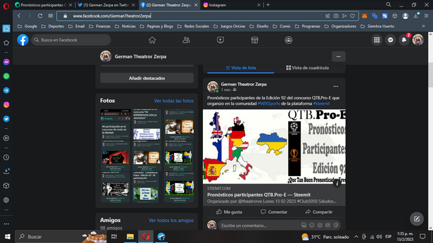
Task: Open Instagram in Opera sidebar
Action: (x=6, y=105)
